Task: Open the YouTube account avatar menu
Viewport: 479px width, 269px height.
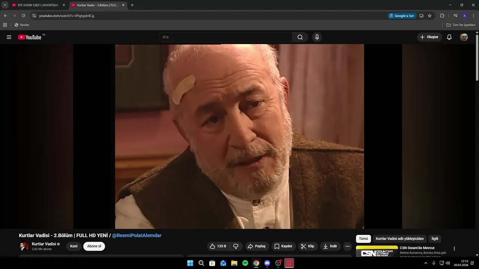Action: [x=464, y=37]
